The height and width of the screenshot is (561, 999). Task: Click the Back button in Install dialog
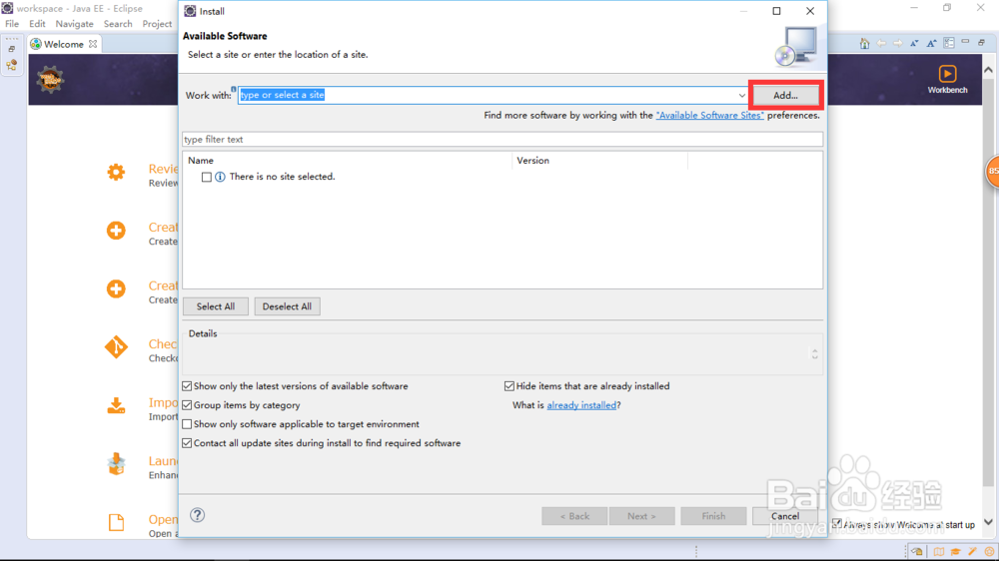574,516
